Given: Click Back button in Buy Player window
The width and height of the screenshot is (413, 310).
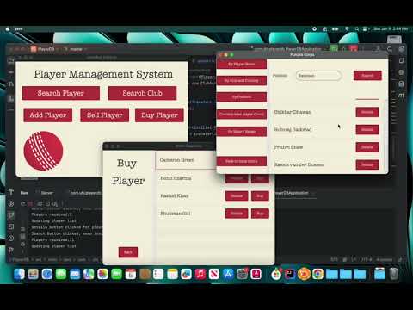Looking at the screenshot, I should (128, 252).
